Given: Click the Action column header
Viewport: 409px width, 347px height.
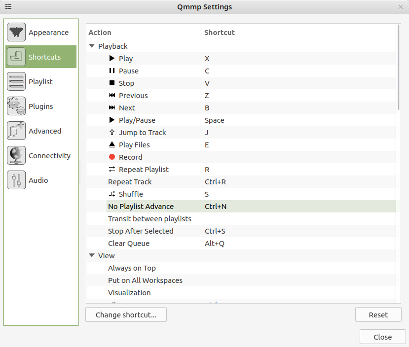Looking at the screenshot, I should (x=145, y=33).
